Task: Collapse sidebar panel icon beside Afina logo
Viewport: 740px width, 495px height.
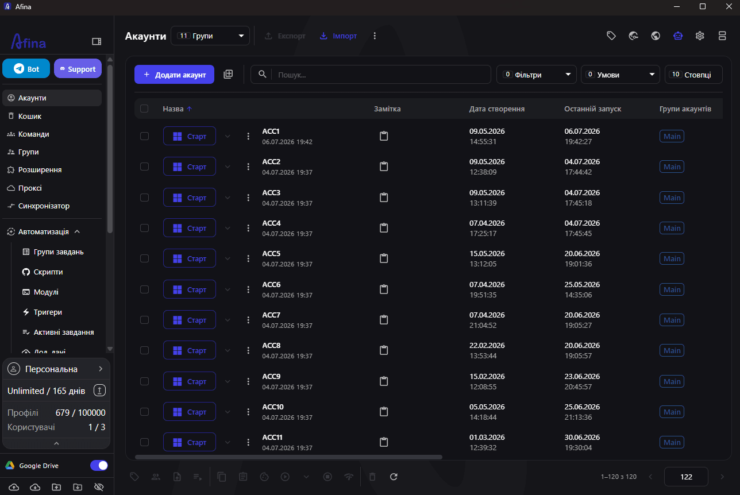Action: pyautogui.click(x=97, y=41)
